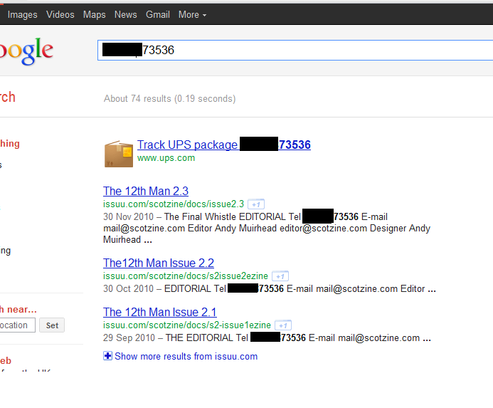
Task: Click the 30 Nov 2010 snippet date
Action: [128, 216]
